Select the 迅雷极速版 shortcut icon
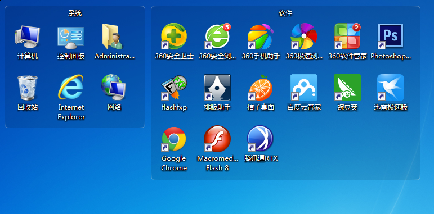Screen dimensions: 434x214 coord(391,88)
